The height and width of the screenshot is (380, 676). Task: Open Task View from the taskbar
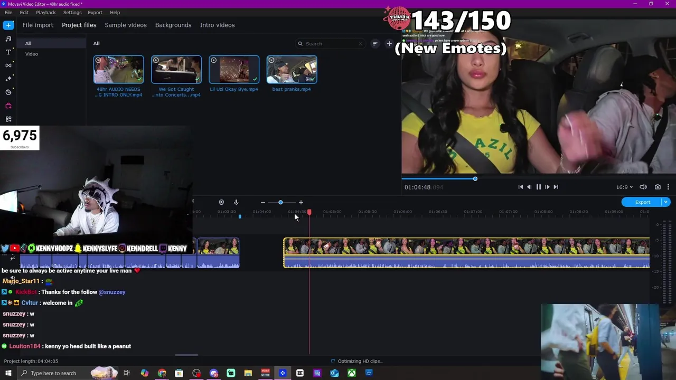[x=127, y=373]
